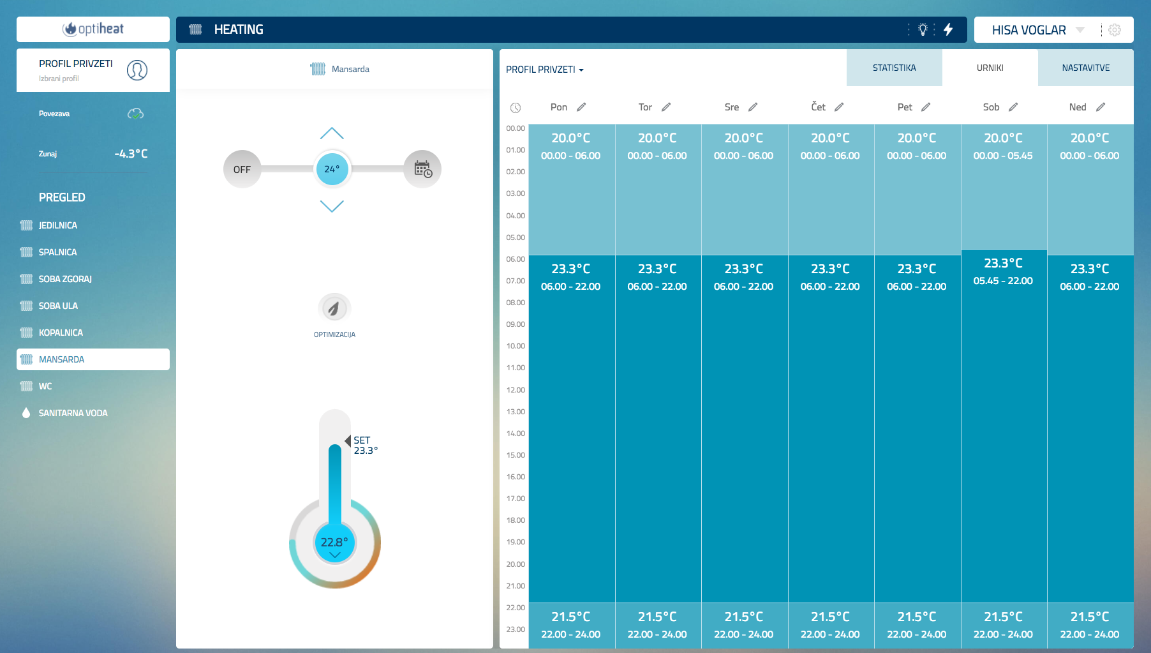Open KOPALNICA room in sidebar
The image size is (1151, 653).
click(x=93, y=333)
